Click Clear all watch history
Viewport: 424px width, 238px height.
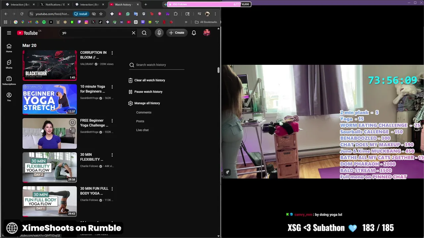pyautogui.click(x=147, y=80)
